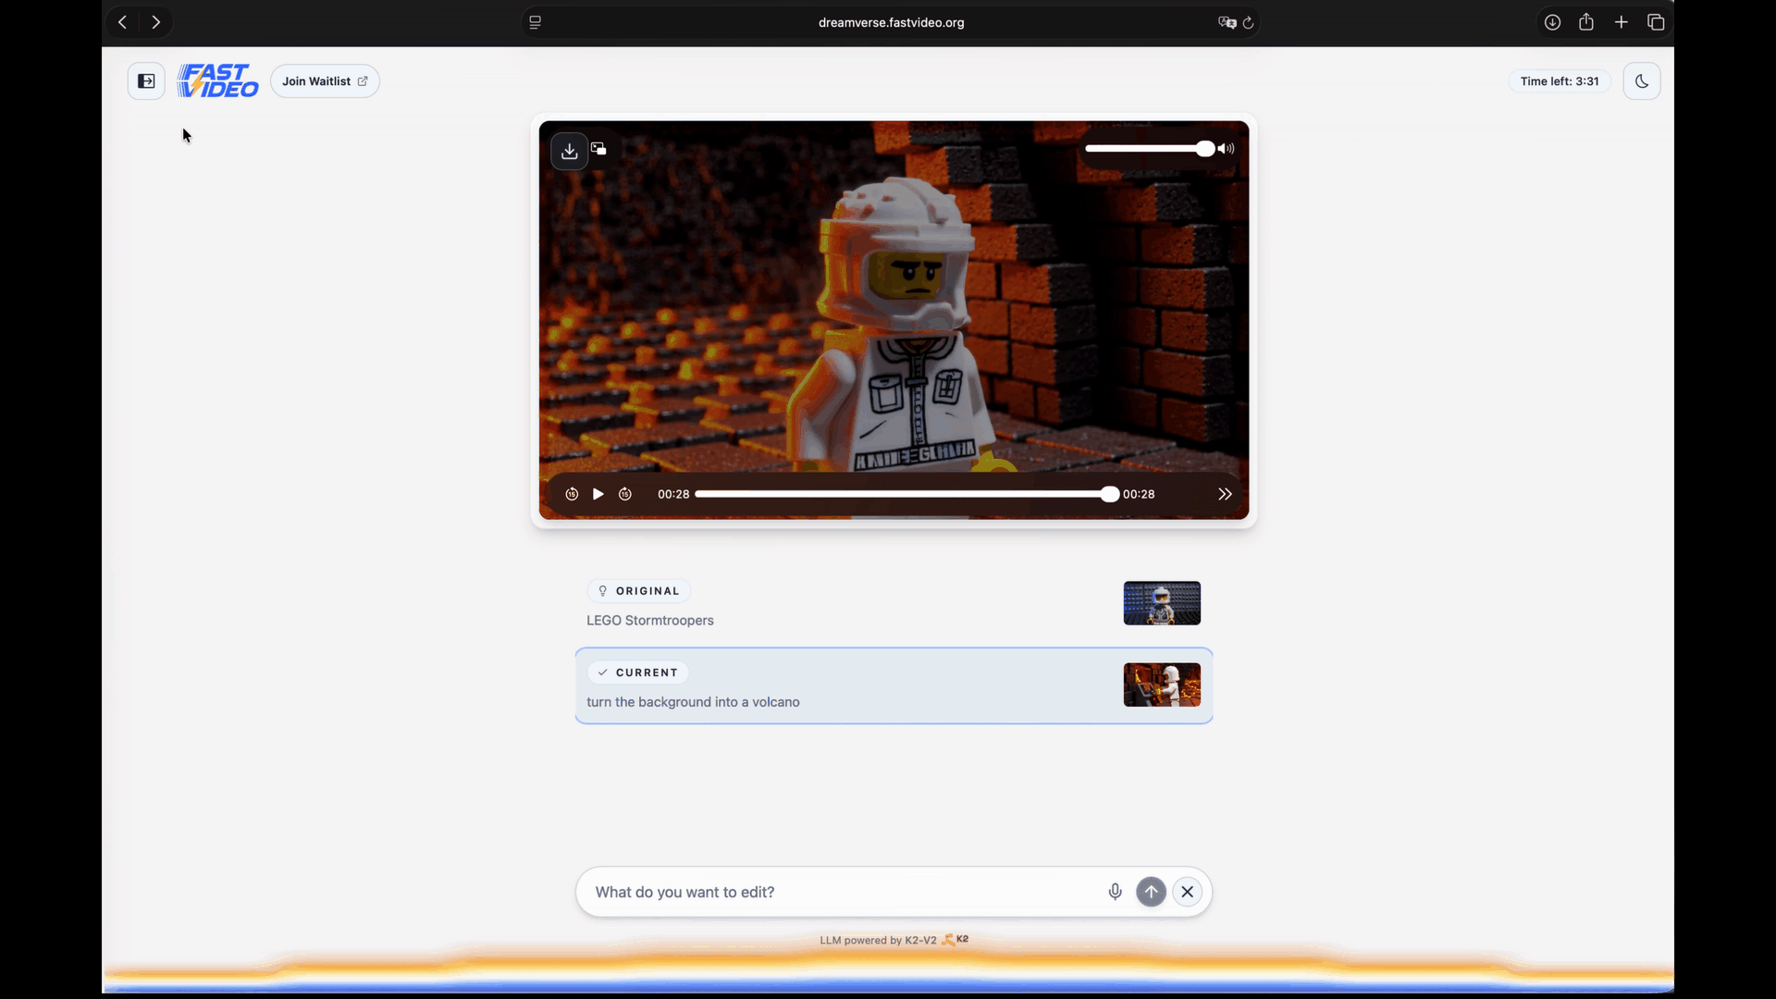Screen dimensions: 1776x999
Task: Toggle the sidebar panel
Action: [146, 81]
